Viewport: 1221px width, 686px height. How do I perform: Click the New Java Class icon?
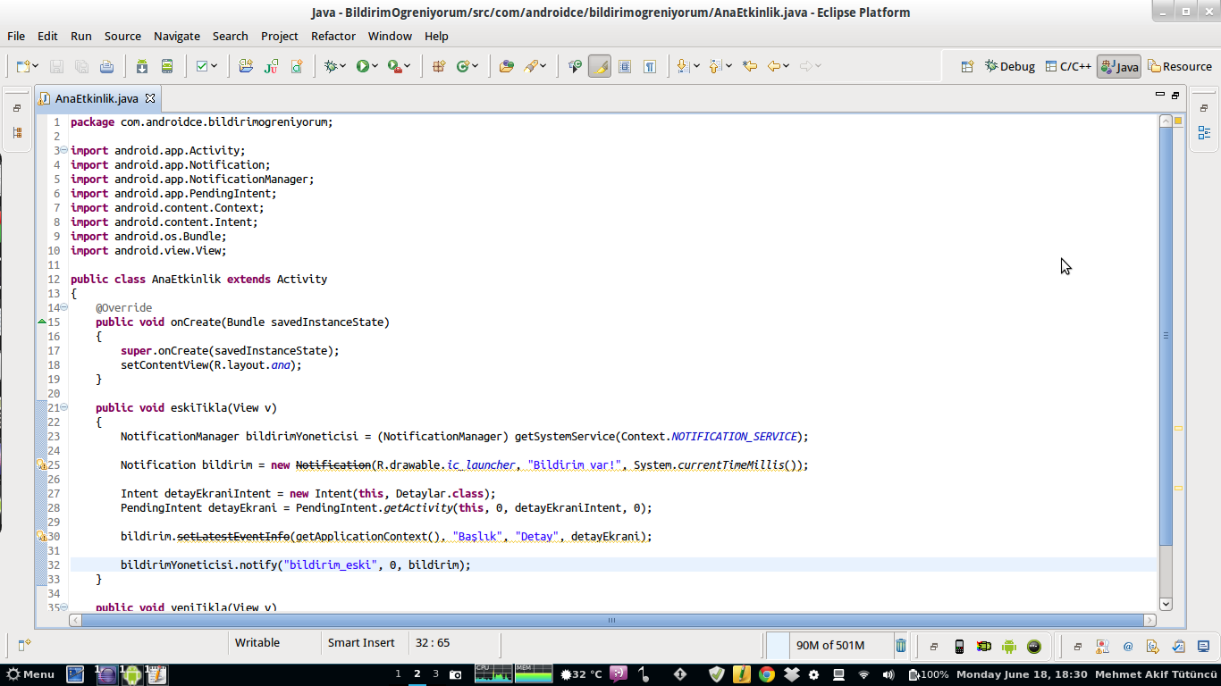point(463,66)
